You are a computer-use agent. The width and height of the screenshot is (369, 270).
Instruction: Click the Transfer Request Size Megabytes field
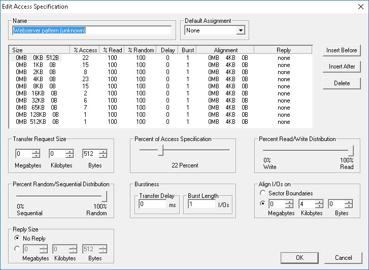click(23, 154)
